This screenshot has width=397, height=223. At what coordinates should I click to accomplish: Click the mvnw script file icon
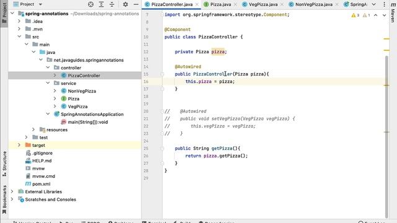point(28,168)
